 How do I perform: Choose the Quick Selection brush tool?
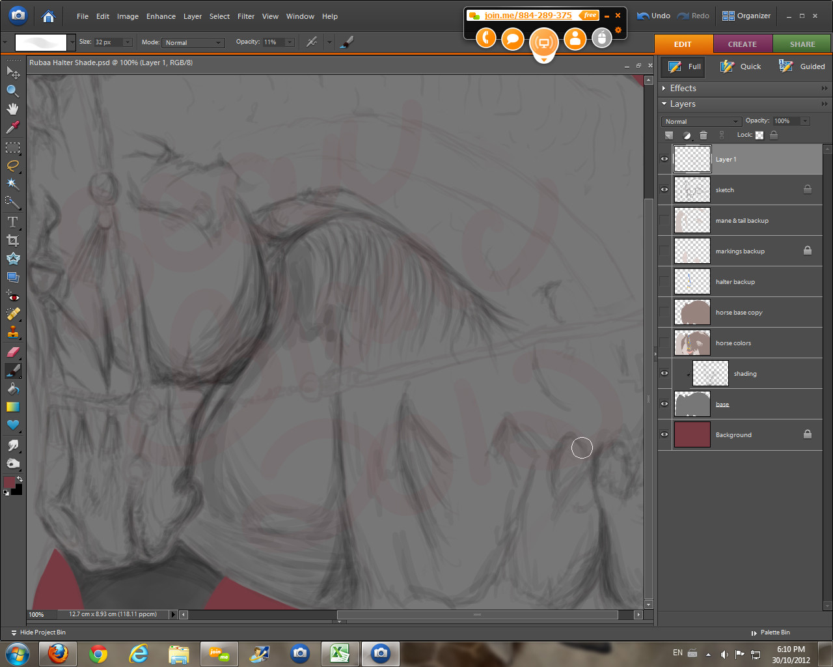point(13,202)
